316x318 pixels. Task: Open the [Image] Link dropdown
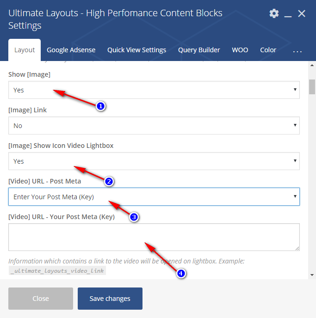tap(154, 126)
